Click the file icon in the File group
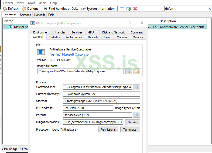 click(41, 52)
